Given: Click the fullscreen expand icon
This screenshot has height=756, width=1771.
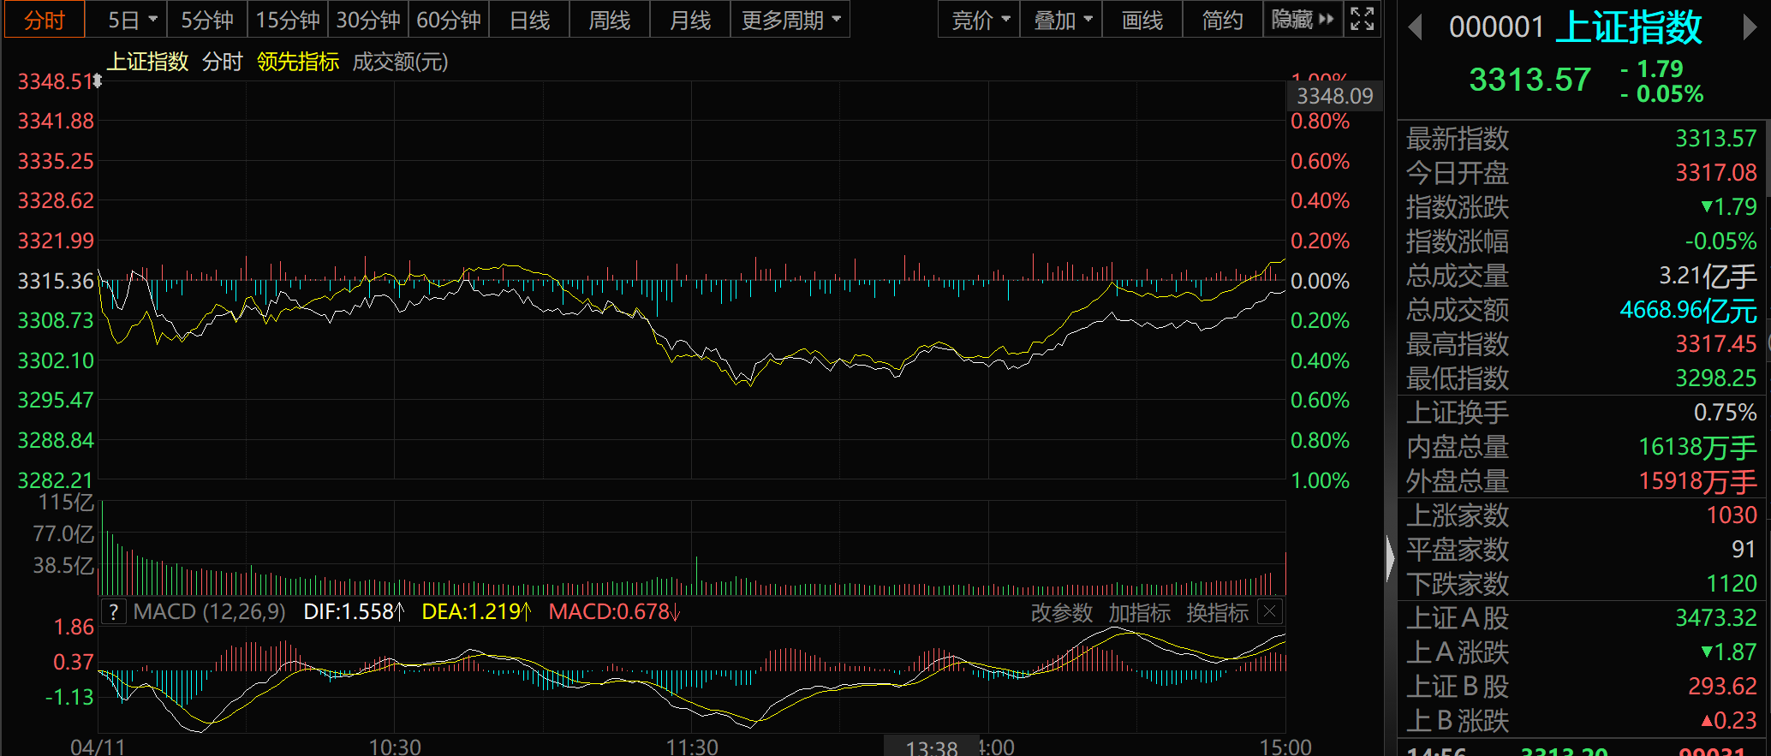Looking at the screenshot, I should pyautogui.click(x=1363, y=19).
